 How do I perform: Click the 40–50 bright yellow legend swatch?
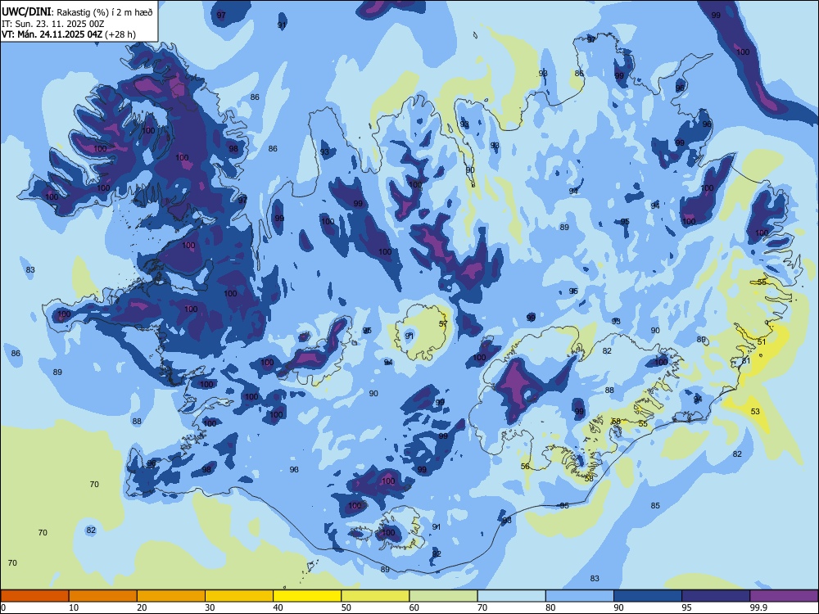coord(307,596)
